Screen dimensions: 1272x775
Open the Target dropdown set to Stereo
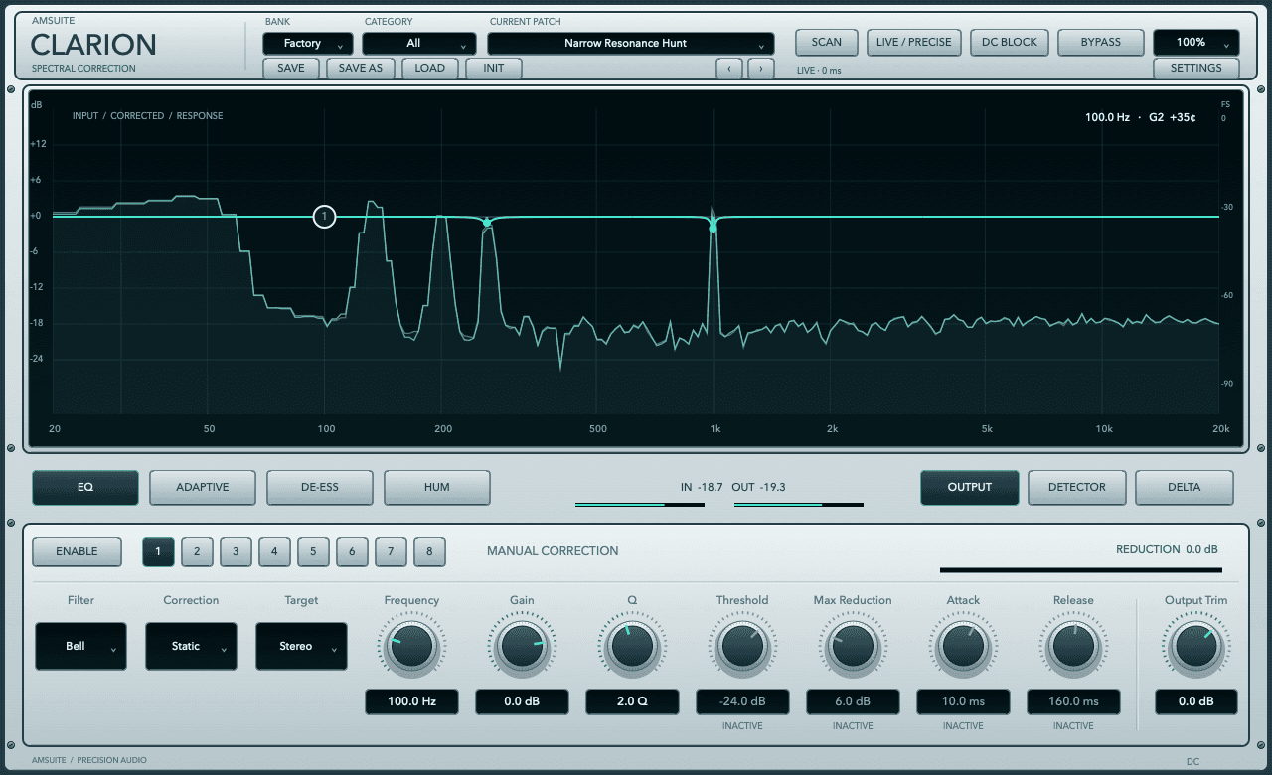pyautogui.click(x=302, y=646)
